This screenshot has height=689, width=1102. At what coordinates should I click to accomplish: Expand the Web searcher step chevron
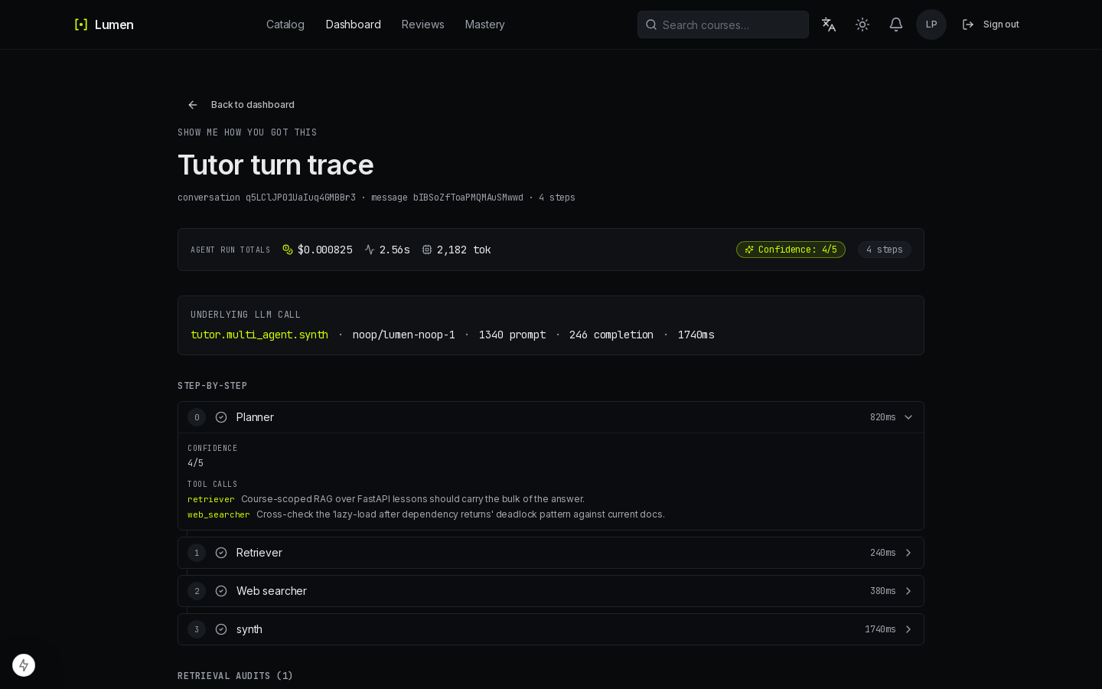(908, 591)
